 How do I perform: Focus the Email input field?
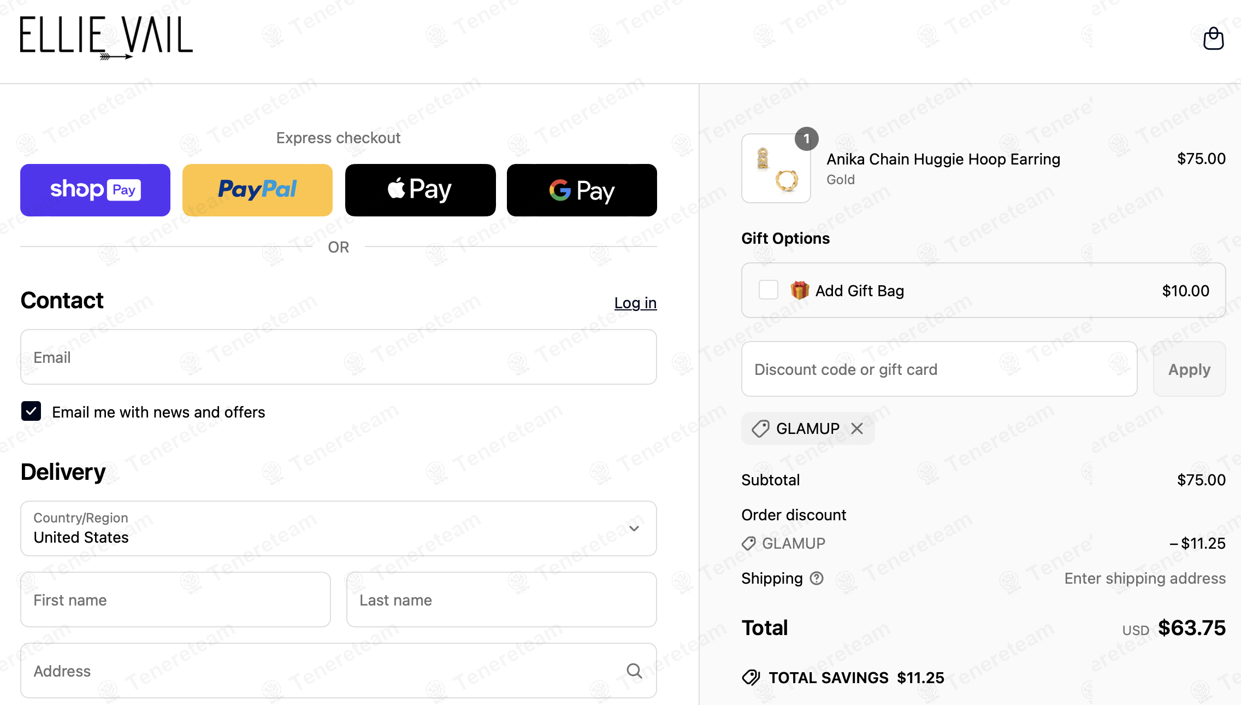[x=339, y=357]
